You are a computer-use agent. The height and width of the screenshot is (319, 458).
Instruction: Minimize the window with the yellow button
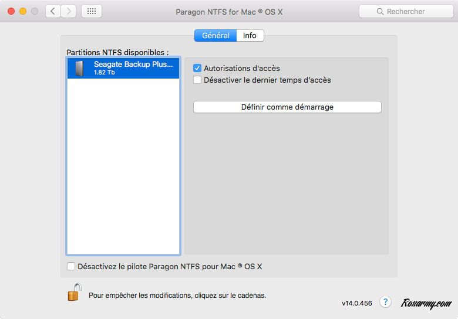pos(23,11)
